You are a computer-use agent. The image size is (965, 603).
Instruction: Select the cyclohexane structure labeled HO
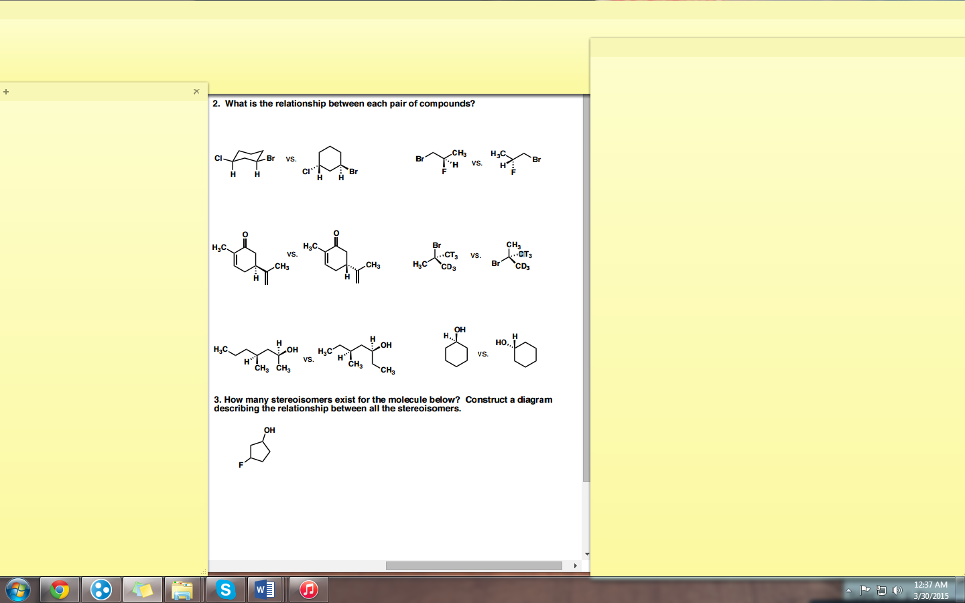click(x=517, y=350)
